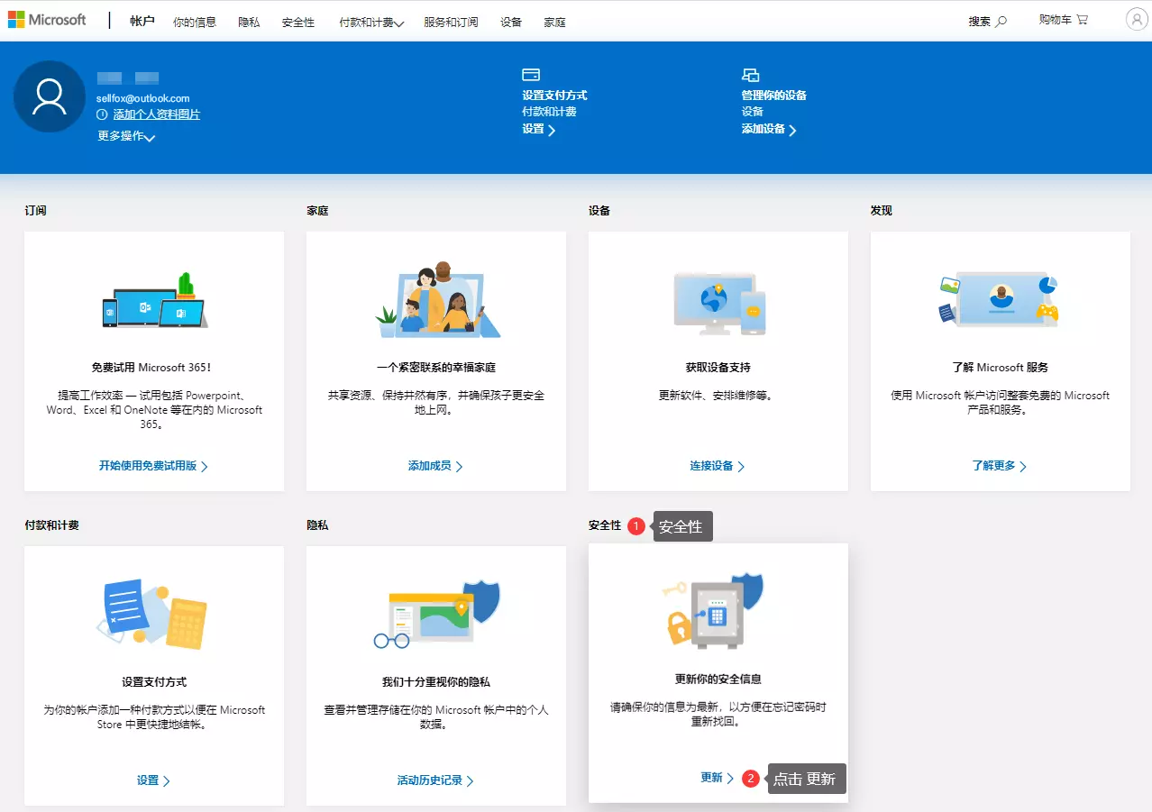This screenshot has width=1152, height=812.
Task: Click 设置支付方式 heading in the banner
Action: (554, 95)
